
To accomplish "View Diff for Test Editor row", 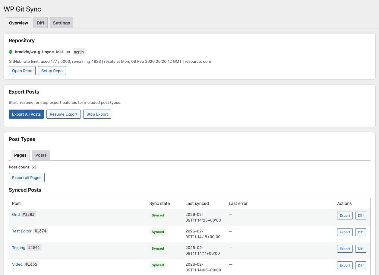I will [x=361, y=232].
